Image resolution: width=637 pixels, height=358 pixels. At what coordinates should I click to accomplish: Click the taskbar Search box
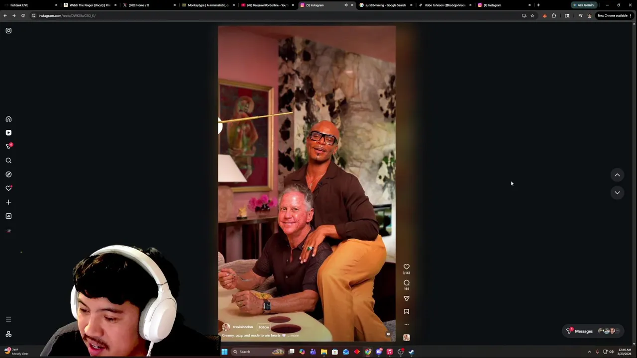(x=259, y=352)
